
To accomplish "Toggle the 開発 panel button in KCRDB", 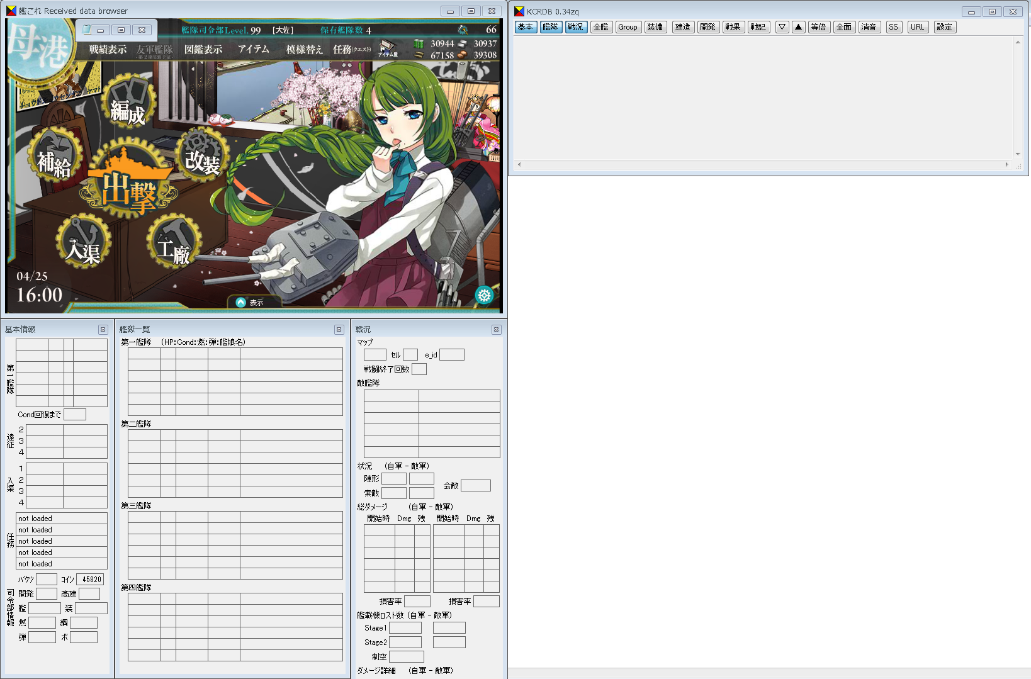I will tap(708, 27).
